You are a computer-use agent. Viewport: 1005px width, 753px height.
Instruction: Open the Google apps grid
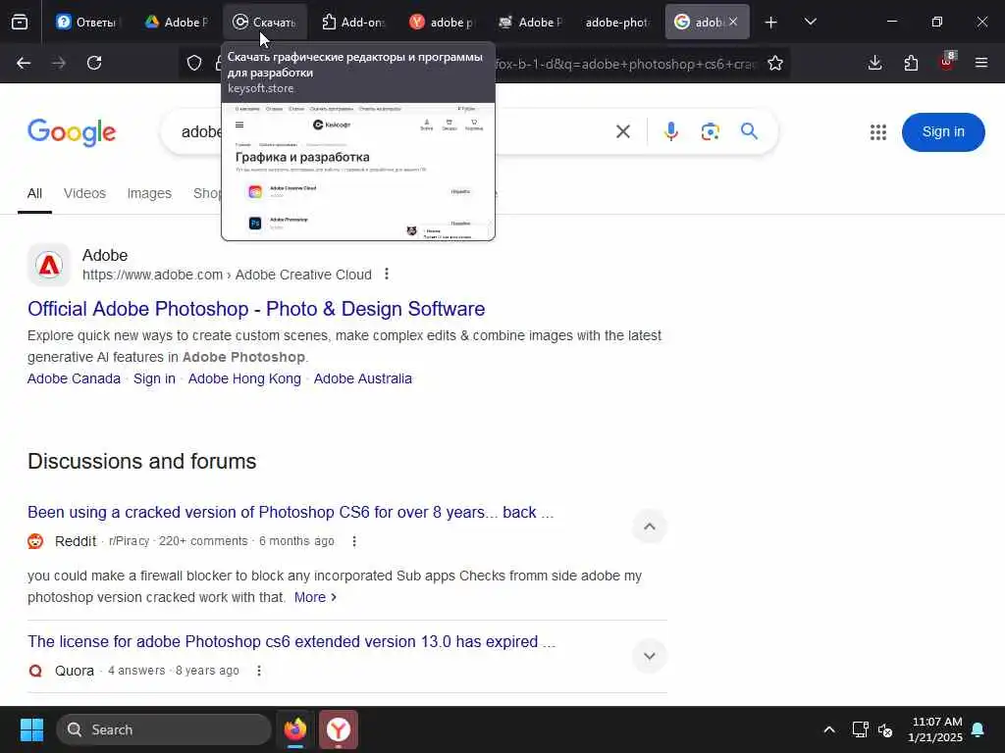click(x=878, y=132)
